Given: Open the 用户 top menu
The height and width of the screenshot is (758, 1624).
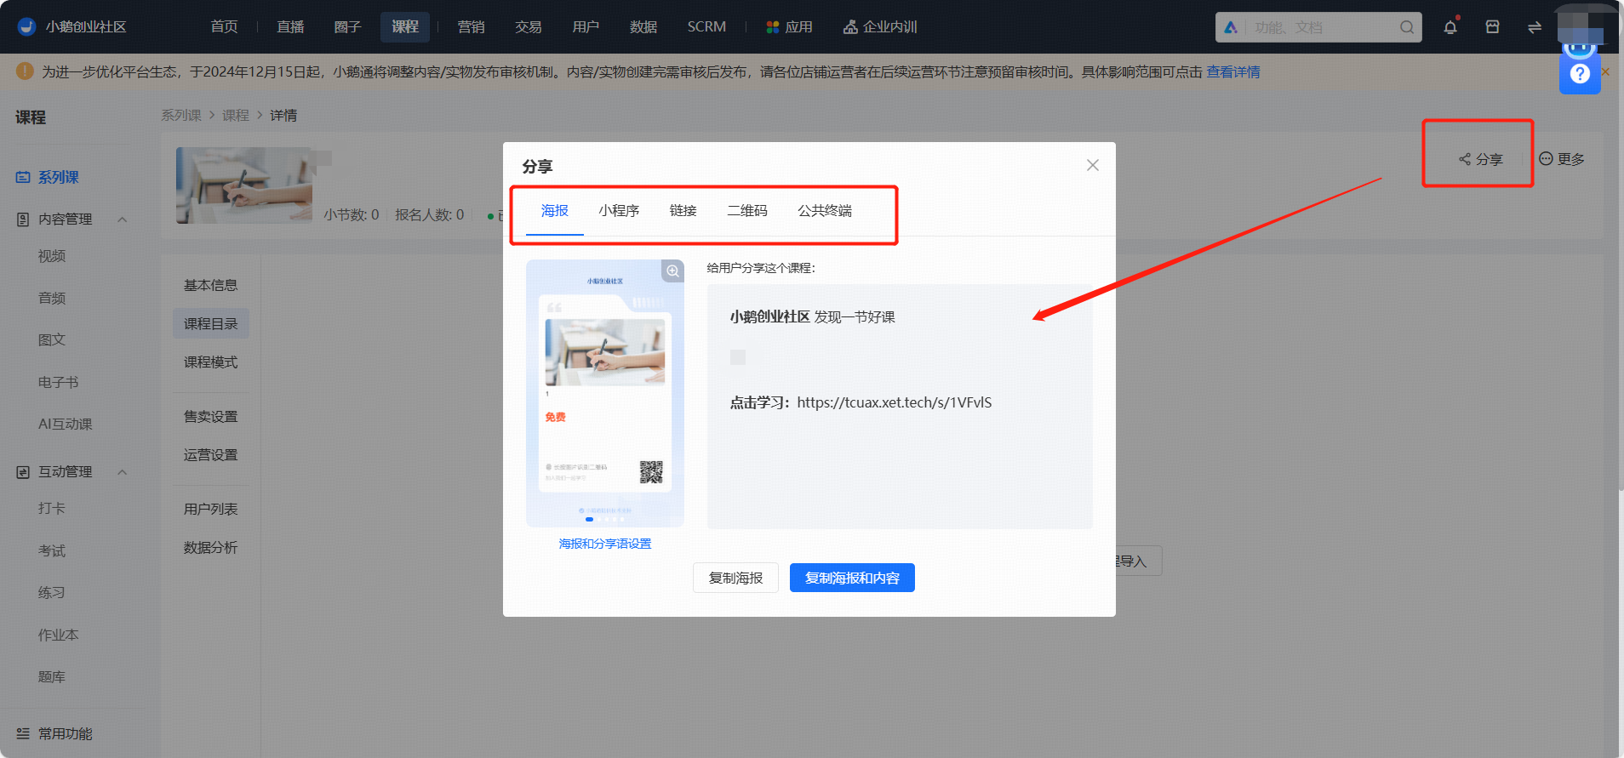Looking at the screenshot, I should point(586,27).
